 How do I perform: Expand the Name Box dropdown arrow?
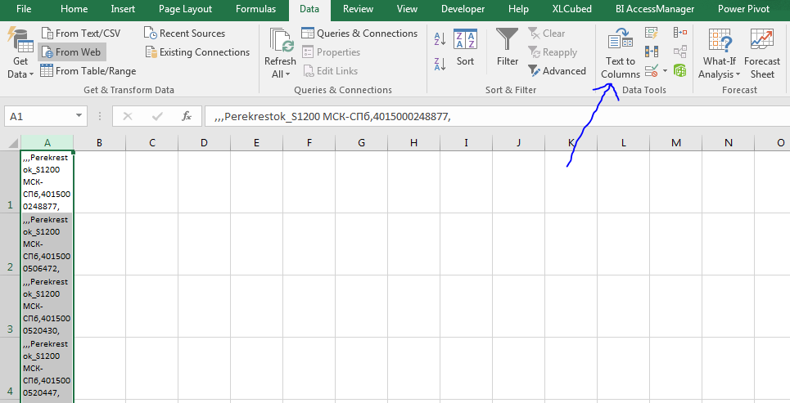79,116
